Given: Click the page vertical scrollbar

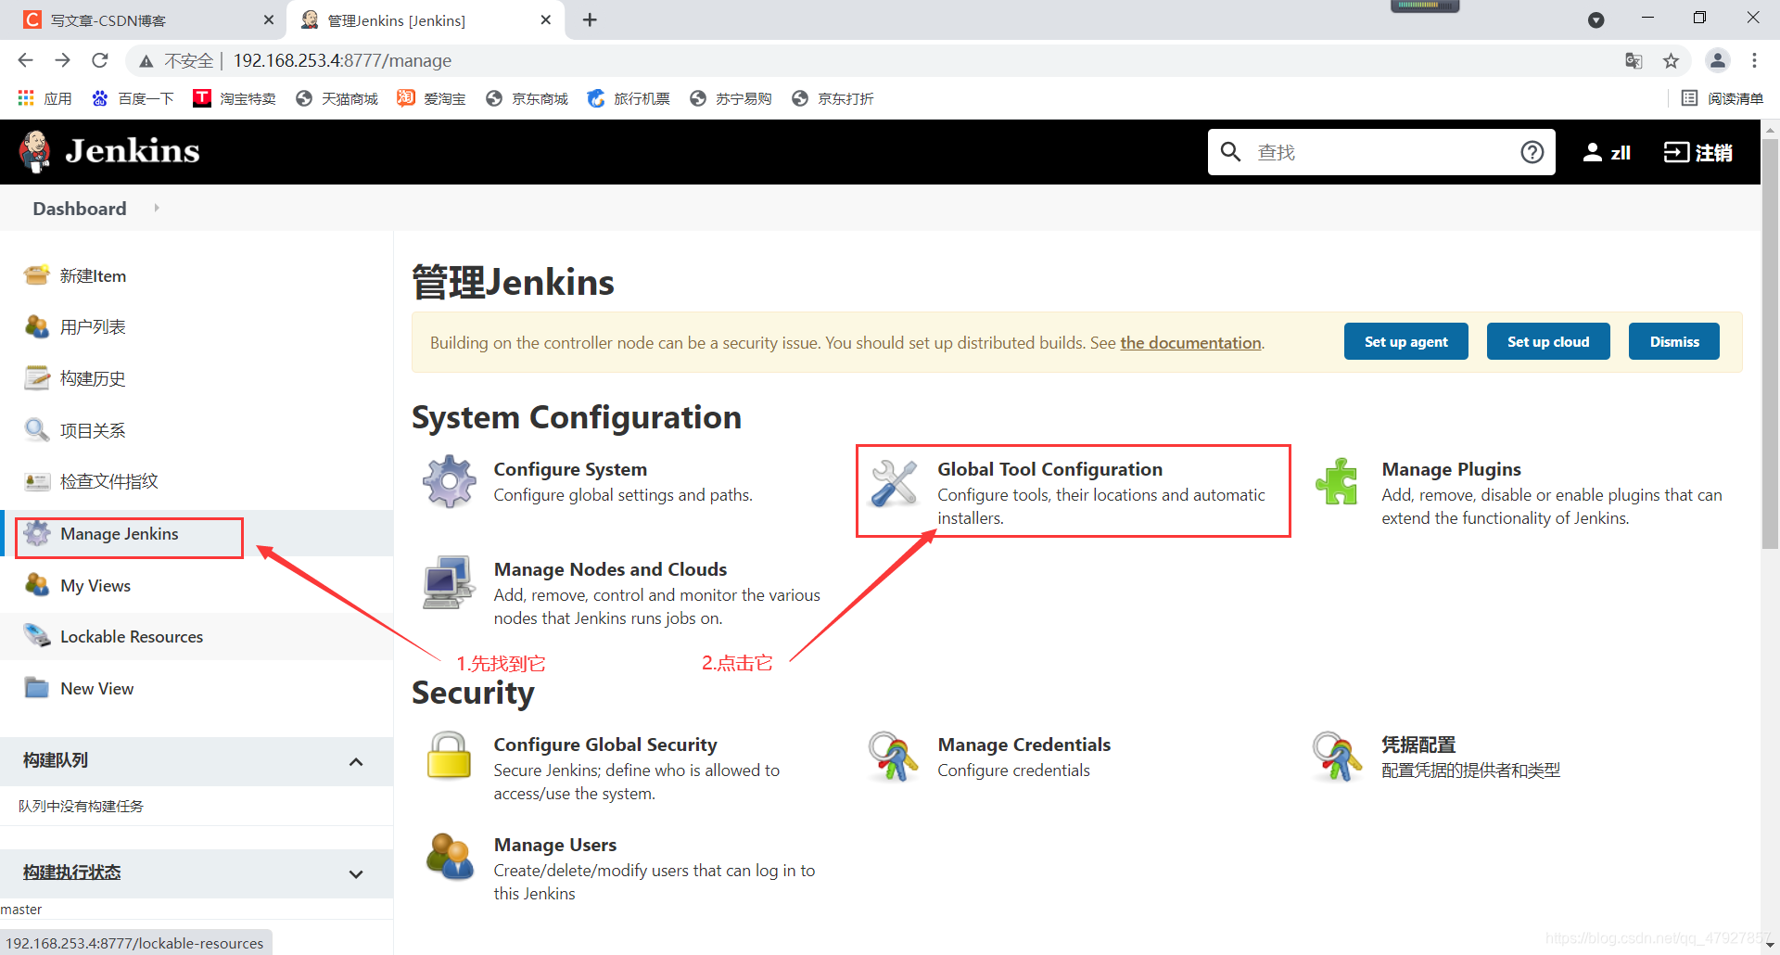Looking at the screenshot, I should pyautogui.click(x=1770, y=343).
